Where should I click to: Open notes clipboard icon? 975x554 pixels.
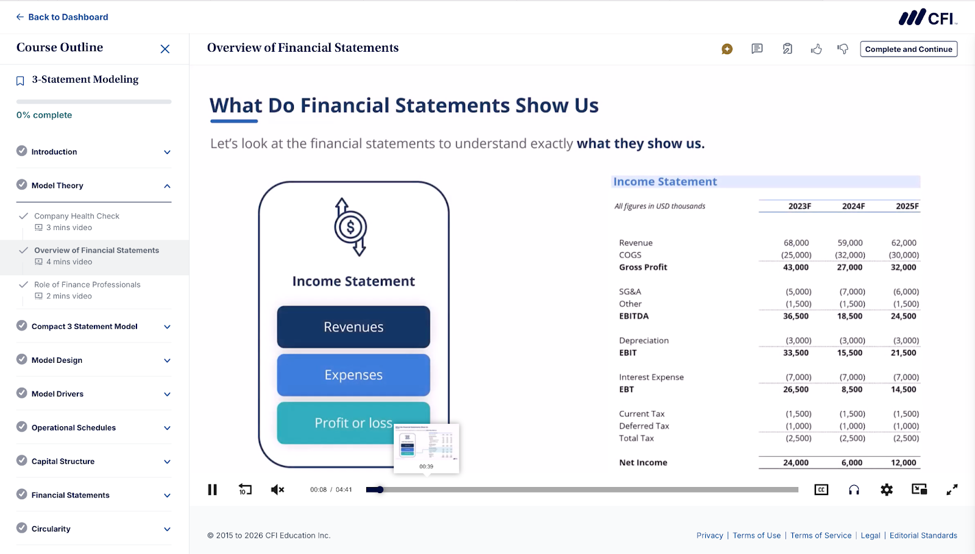pyautogui.click(x=787, y=49)
